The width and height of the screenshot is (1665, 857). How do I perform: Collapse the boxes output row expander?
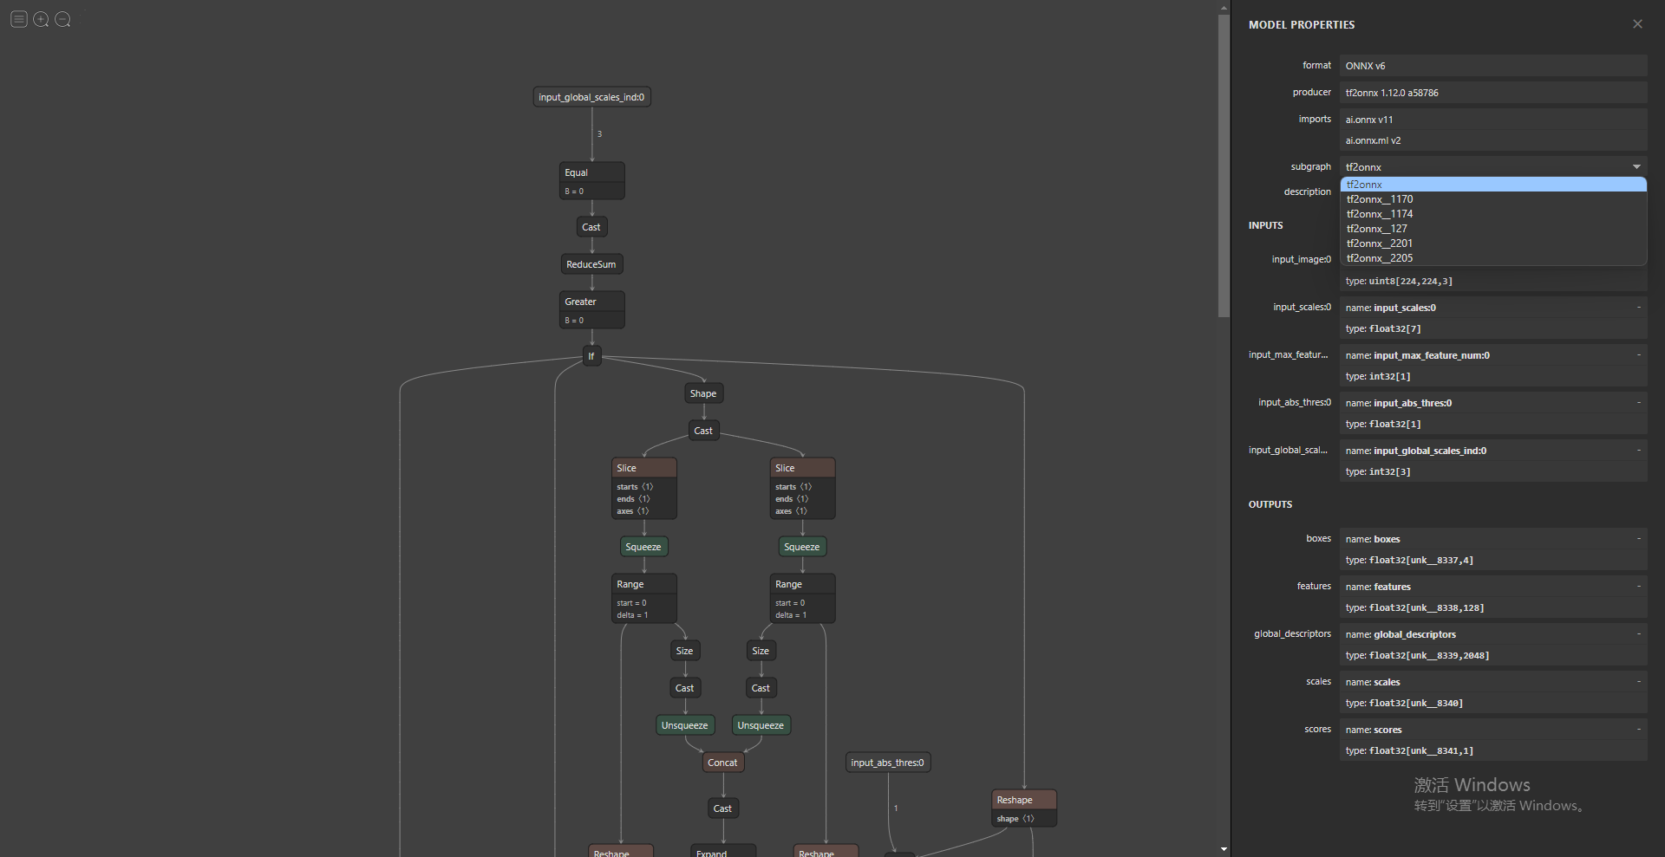coord(1638,538)
